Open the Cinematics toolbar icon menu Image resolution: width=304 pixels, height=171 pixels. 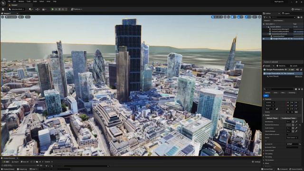(x=44, y=9)
